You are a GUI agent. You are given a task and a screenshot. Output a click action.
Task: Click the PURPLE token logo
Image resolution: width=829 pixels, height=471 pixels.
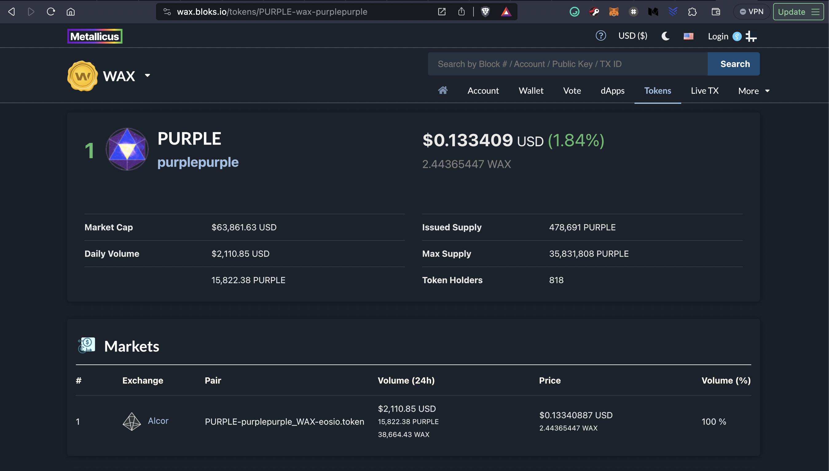point(127,149)
